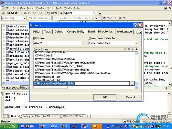Expand the abs classes tree node
This screenshot has height=129, width=172.
[x=4, y=30]
